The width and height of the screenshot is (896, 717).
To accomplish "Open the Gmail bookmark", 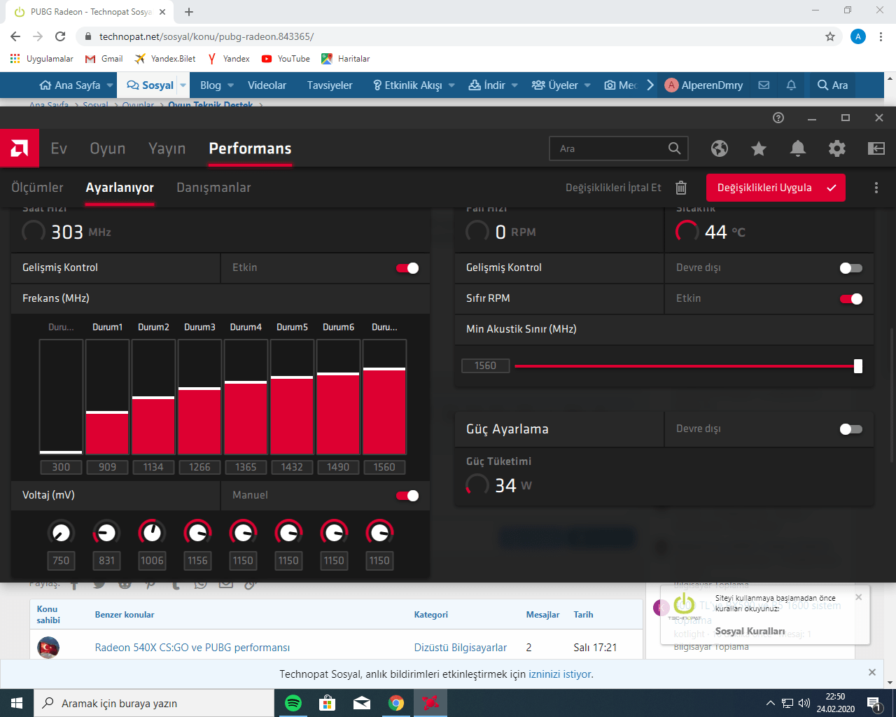I will pos(104,59).
